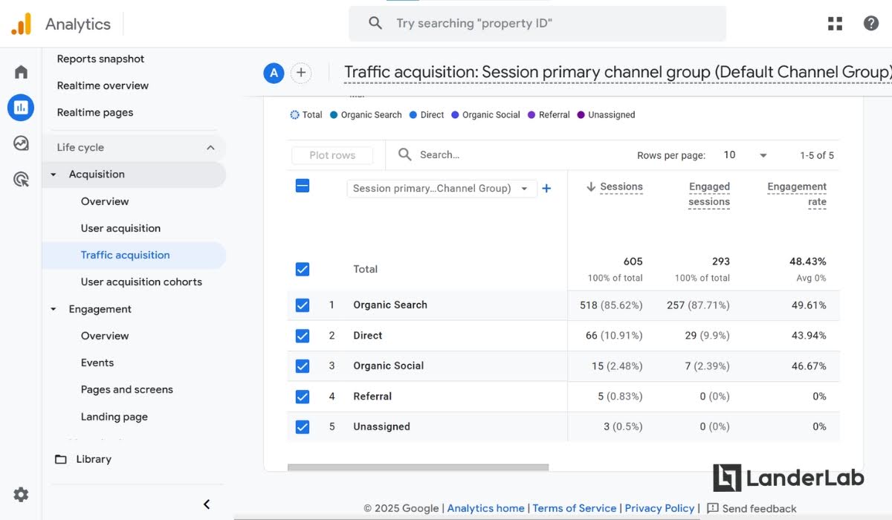Screen dimensions: 892x520
Task: Open the Advertising cursor target icon
Action: coord(21,179)
